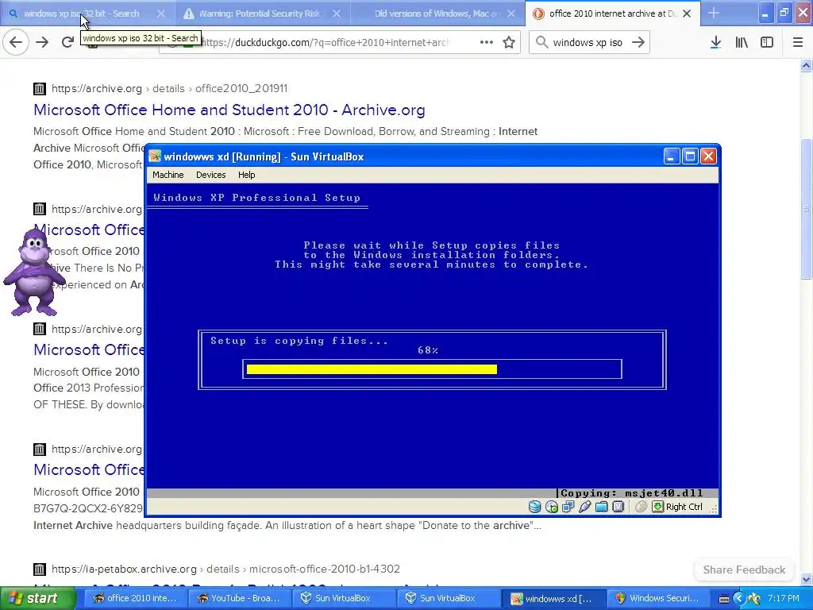Click the browser vertical scrollbar thumb
The width and height of the screenshot is (813, 610).
pyautogui.click(x=807, y=209)
